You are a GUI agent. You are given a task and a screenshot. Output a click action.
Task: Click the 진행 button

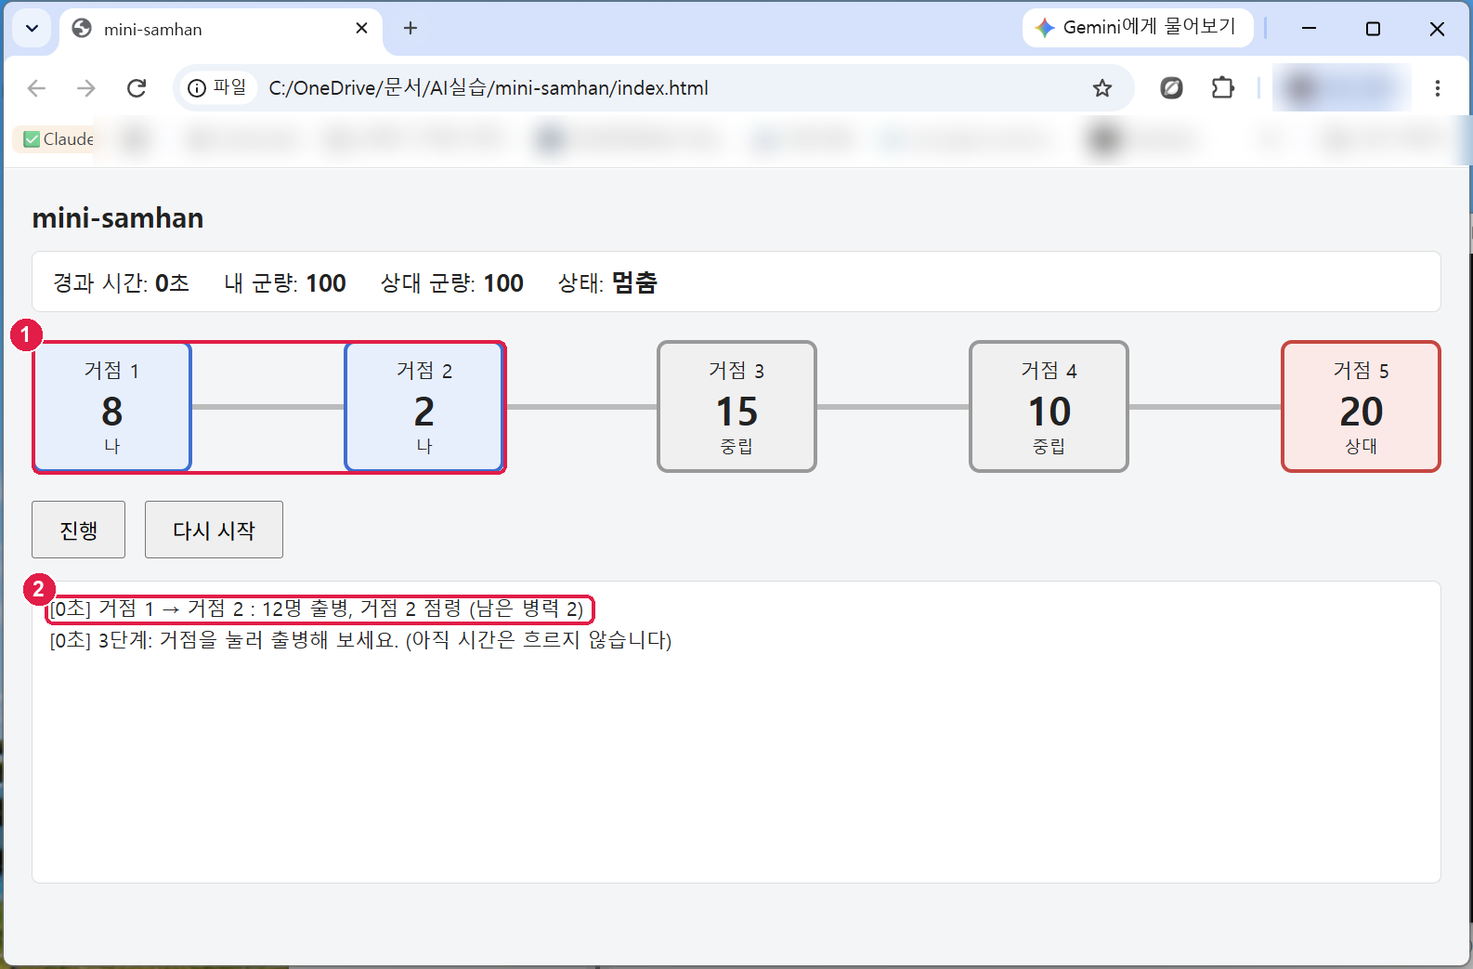tap(79, 530)
